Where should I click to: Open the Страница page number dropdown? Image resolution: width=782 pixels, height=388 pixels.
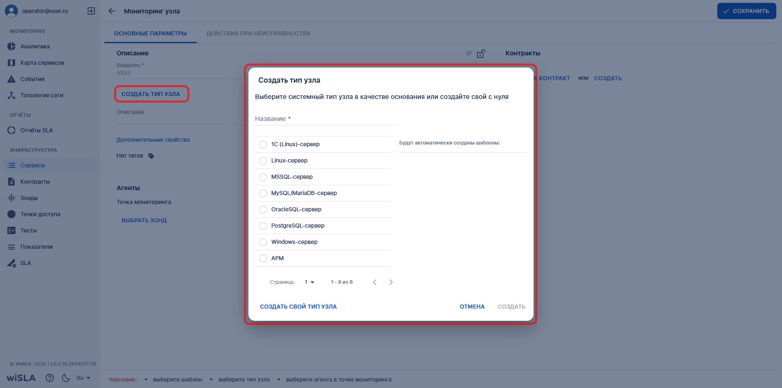pos(310,282)
